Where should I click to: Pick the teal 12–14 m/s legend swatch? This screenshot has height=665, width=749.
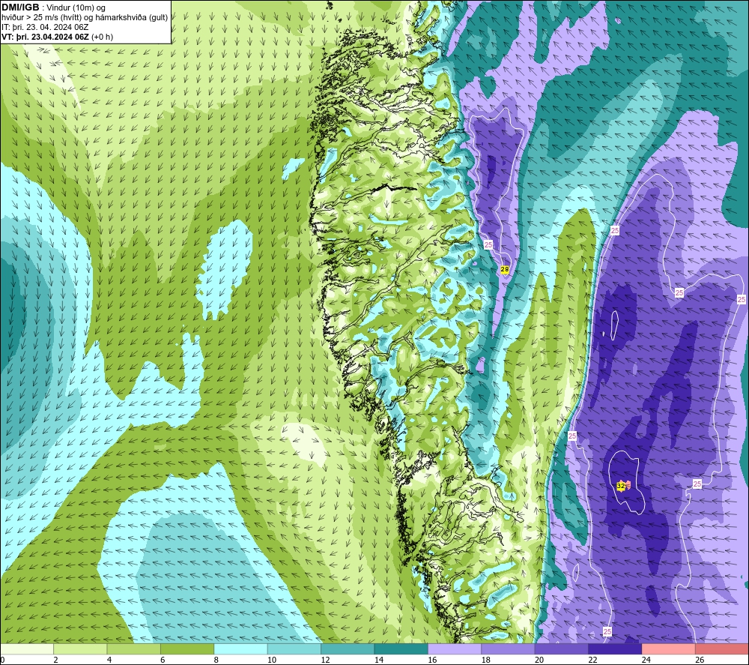(x=348, y=649)
